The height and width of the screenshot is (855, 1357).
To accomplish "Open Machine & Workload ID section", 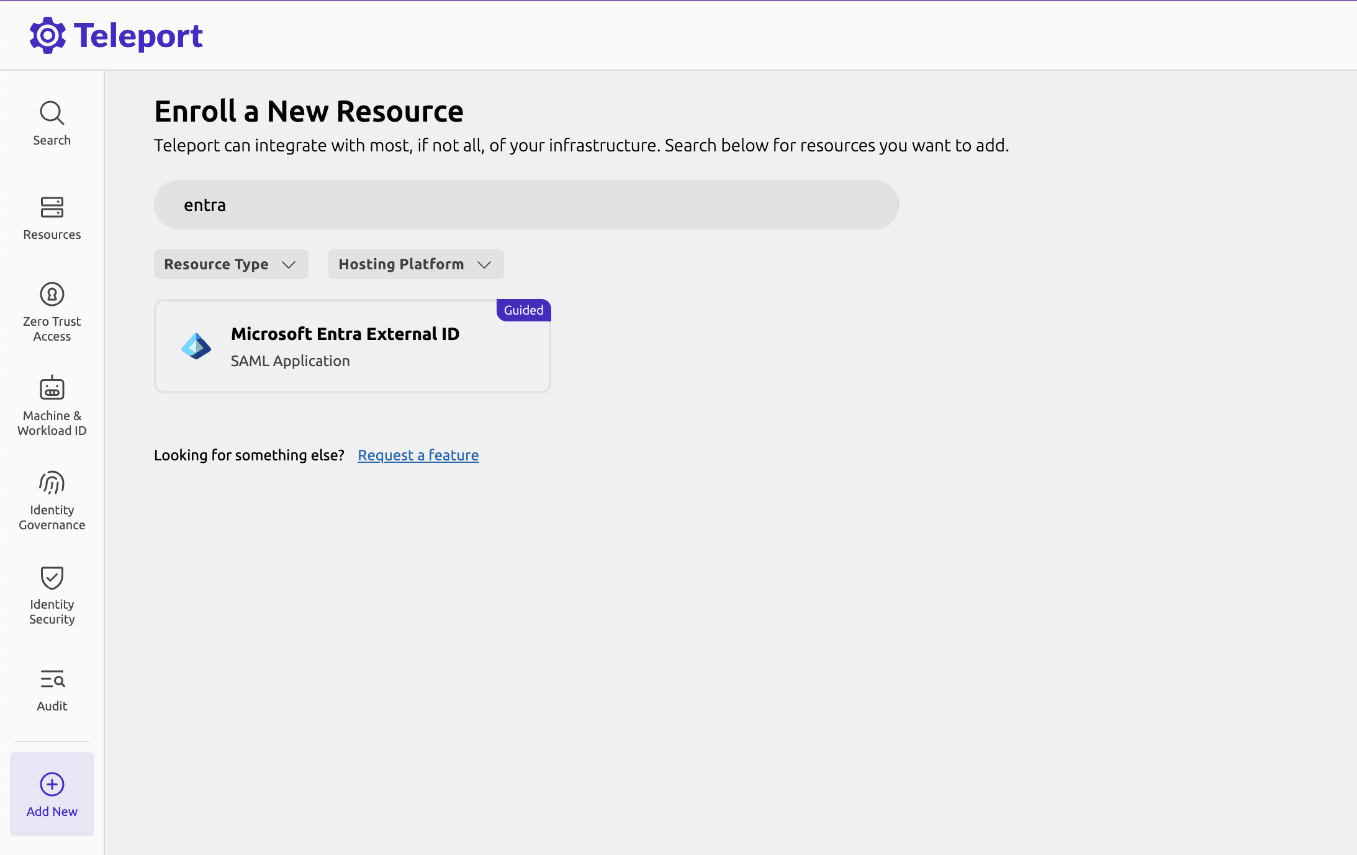I will click(x=52, y=403).
